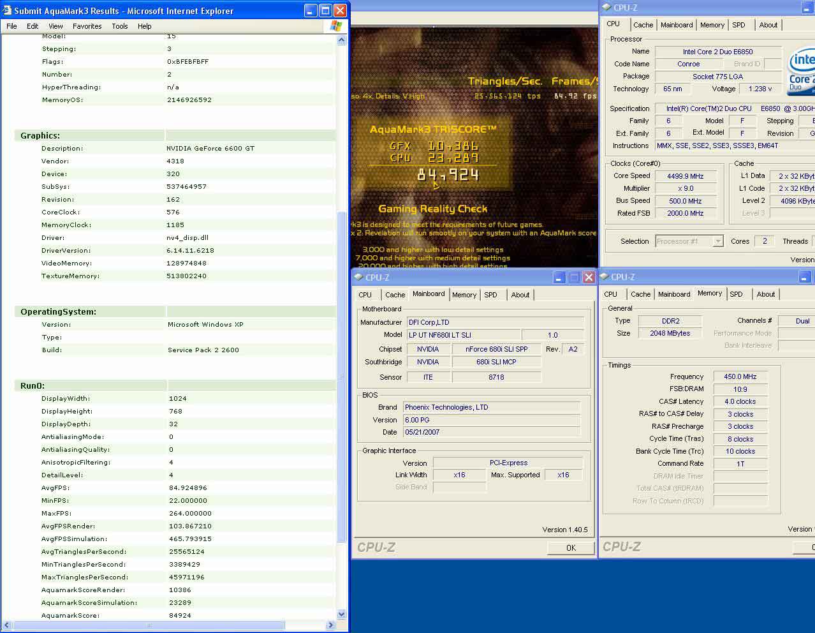The width and height of the screenshot is (815, 633).
Task: Click the OperatingSystem section header
Action: click(x=58, y=311)
